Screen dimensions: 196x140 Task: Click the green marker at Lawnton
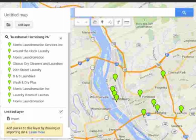pyautogui.click(x=181, y=109)
